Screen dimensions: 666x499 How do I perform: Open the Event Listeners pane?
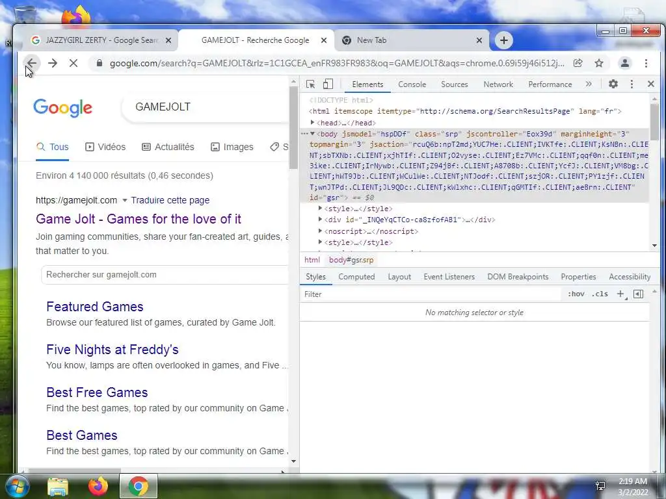(x=449, y=277)
